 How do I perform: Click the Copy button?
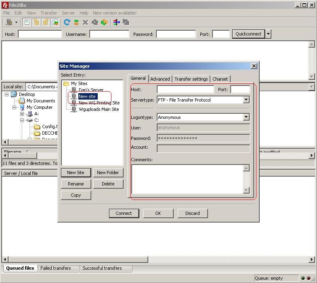tap(76, 195)
